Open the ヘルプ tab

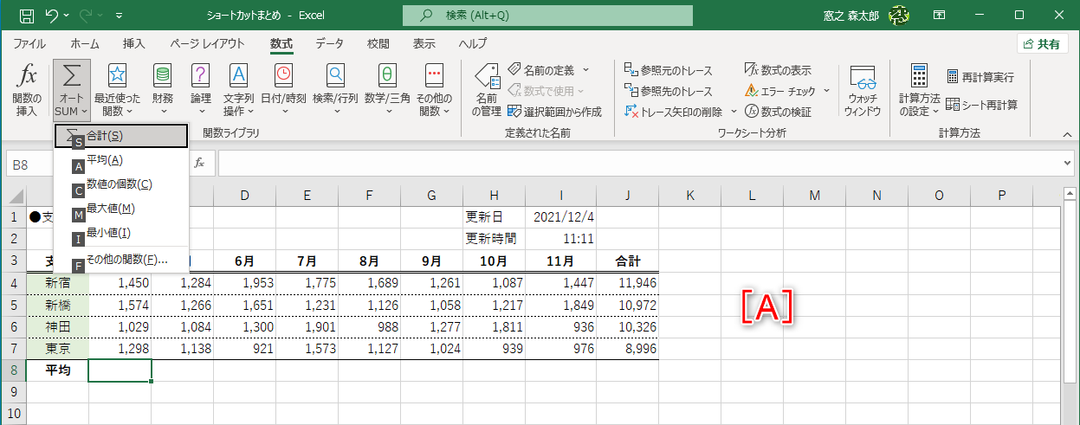coord(472,43)
